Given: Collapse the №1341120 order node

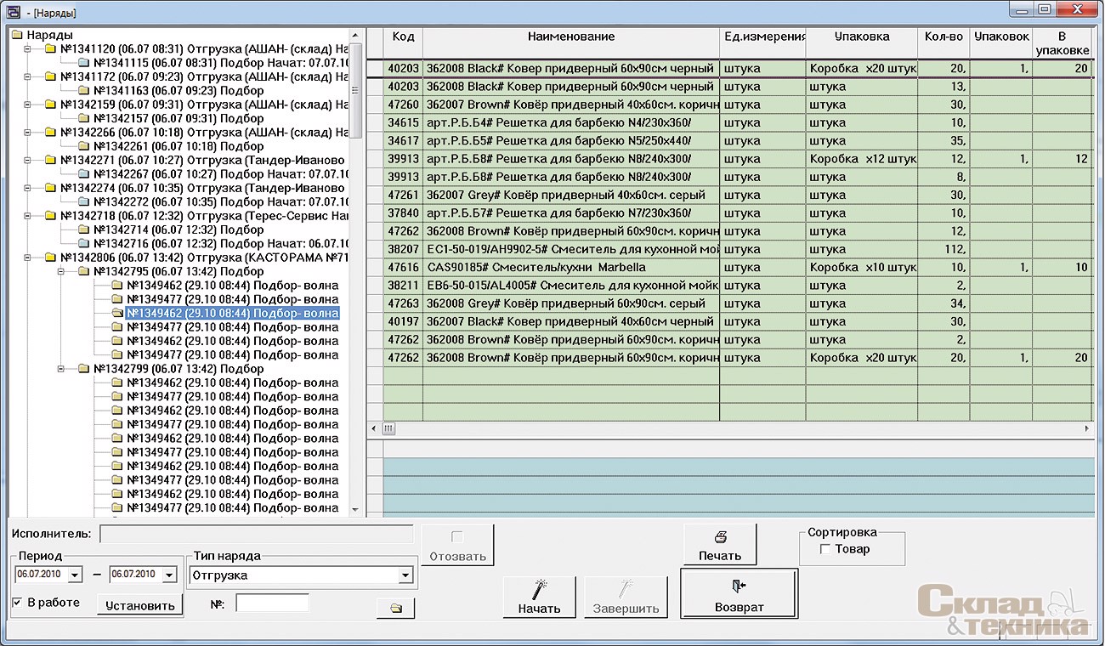Looking at the screenshot, I should coord(28,48).
